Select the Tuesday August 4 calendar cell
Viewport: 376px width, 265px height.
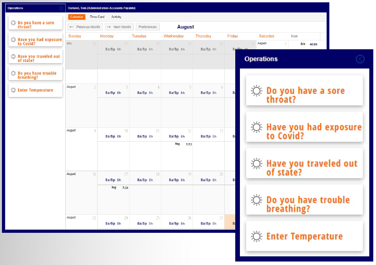click(x=145, y=105)
